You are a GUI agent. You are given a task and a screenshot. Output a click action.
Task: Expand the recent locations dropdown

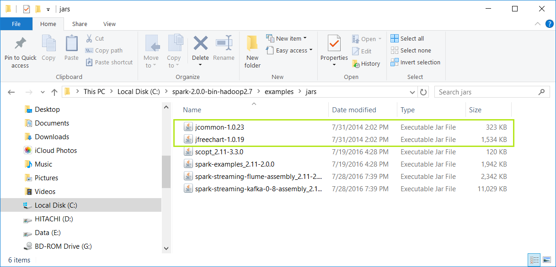42,92
